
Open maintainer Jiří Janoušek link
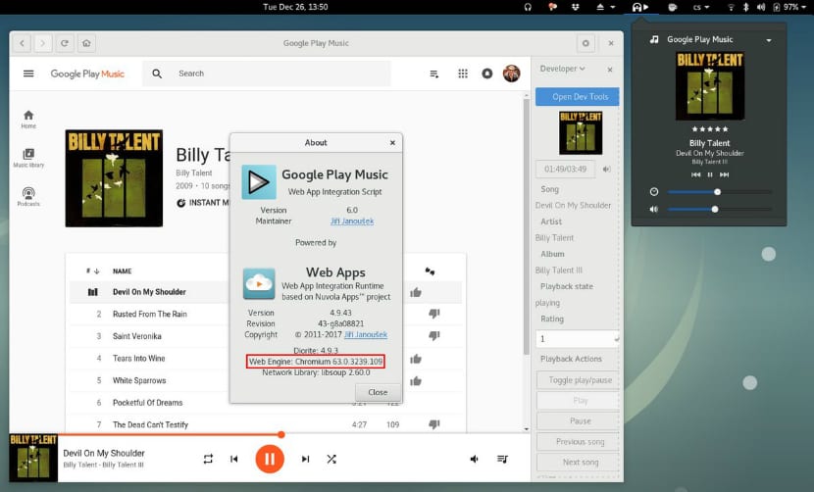(352, 221)
